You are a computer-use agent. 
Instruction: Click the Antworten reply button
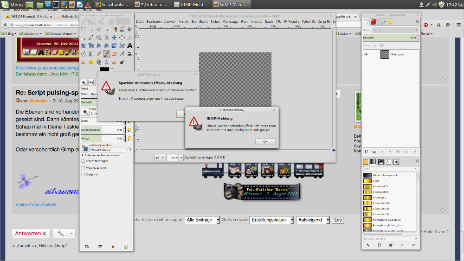tap(31, 233)
